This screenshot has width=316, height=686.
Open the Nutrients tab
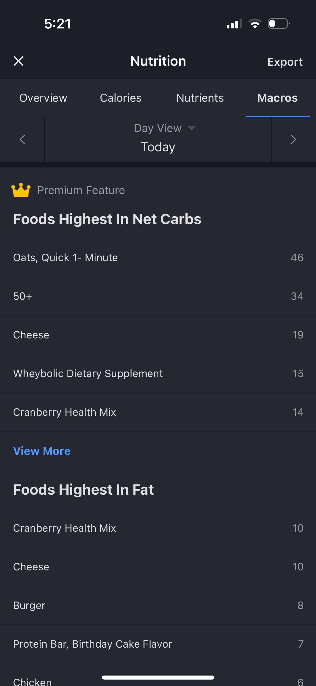click(200, 98)
